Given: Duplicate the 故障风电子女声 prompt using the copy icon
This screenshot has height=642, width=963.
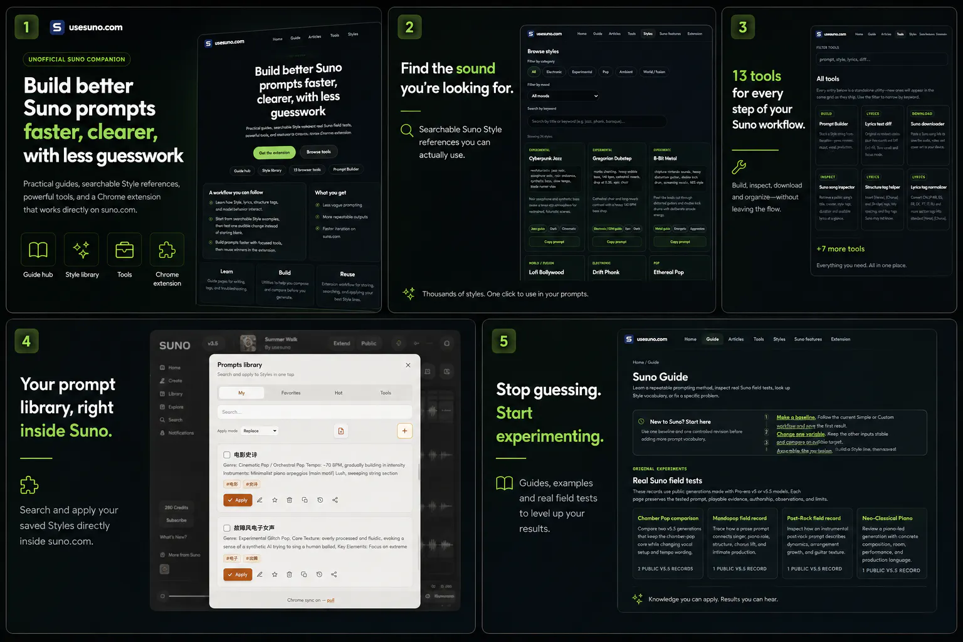Looking at the screenshot, I should (304, 574).
